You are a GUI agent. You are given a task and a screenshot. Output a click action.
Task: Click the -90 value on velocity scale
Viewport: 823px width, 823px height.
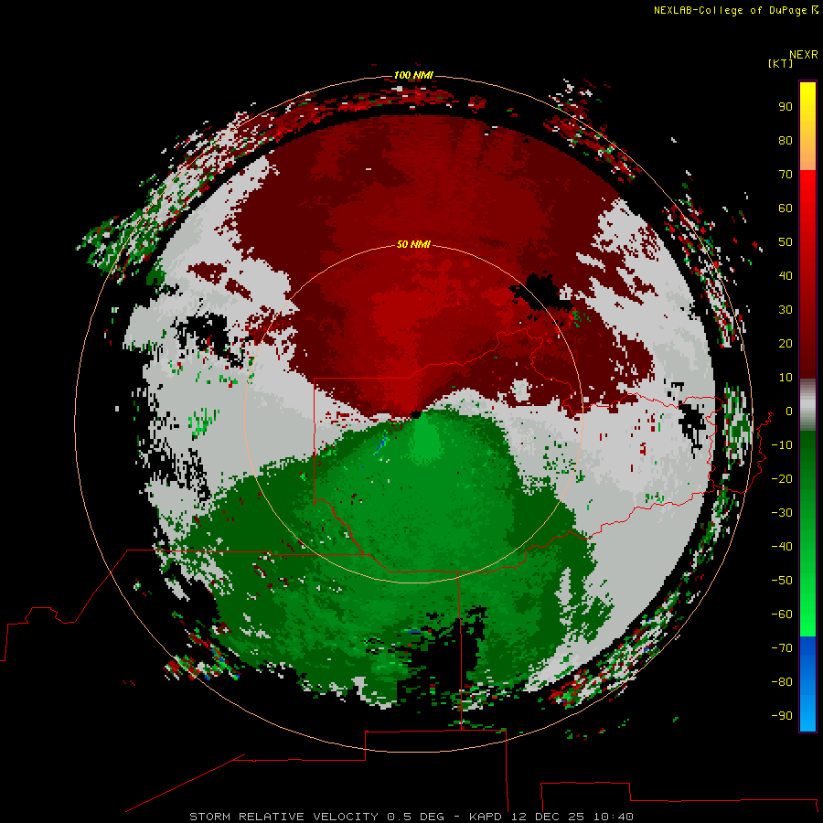point(782,716)
